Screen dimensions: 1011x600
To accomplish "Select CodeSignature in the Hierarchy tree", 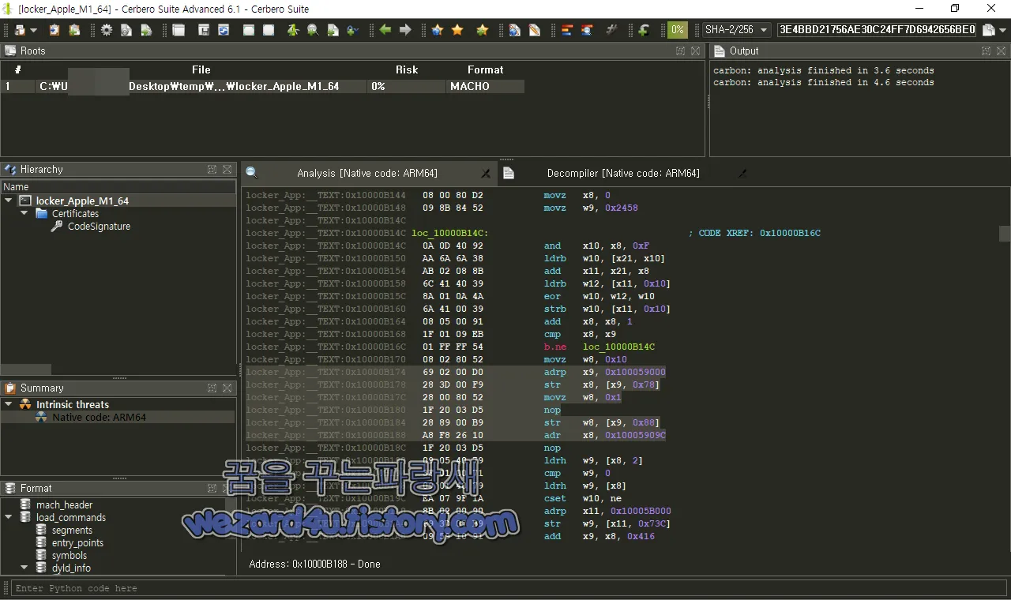I will (99, 226).
